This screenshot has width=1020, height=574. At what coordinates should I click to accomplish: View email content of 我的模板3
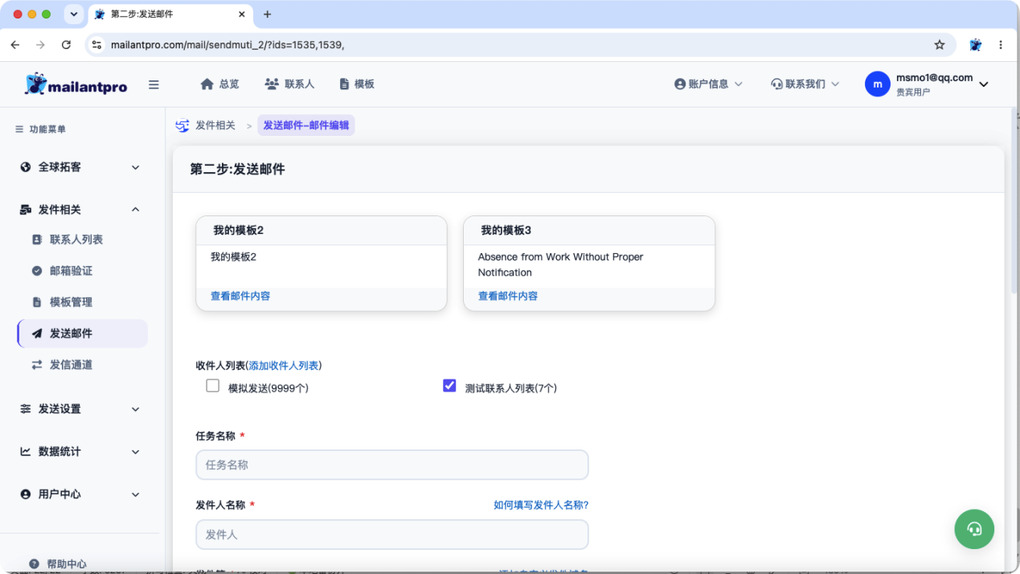click(508, 296)
